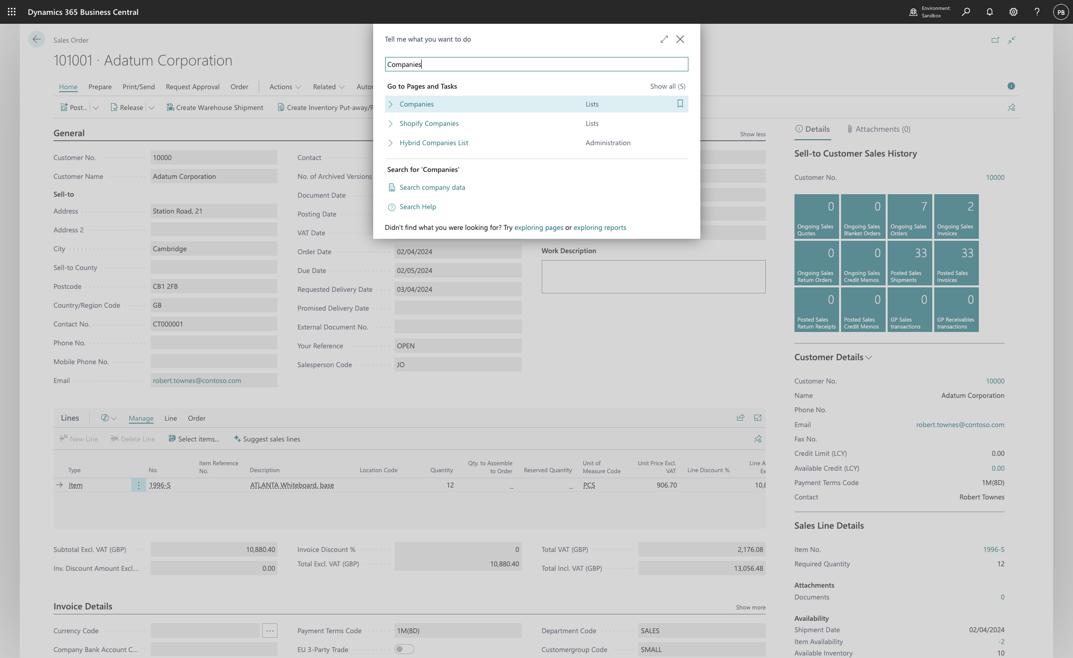This screenshot has width=1073, height=658.
Task: Collapse the Customer Details section chevron
Action: click(x=868, y=357)
